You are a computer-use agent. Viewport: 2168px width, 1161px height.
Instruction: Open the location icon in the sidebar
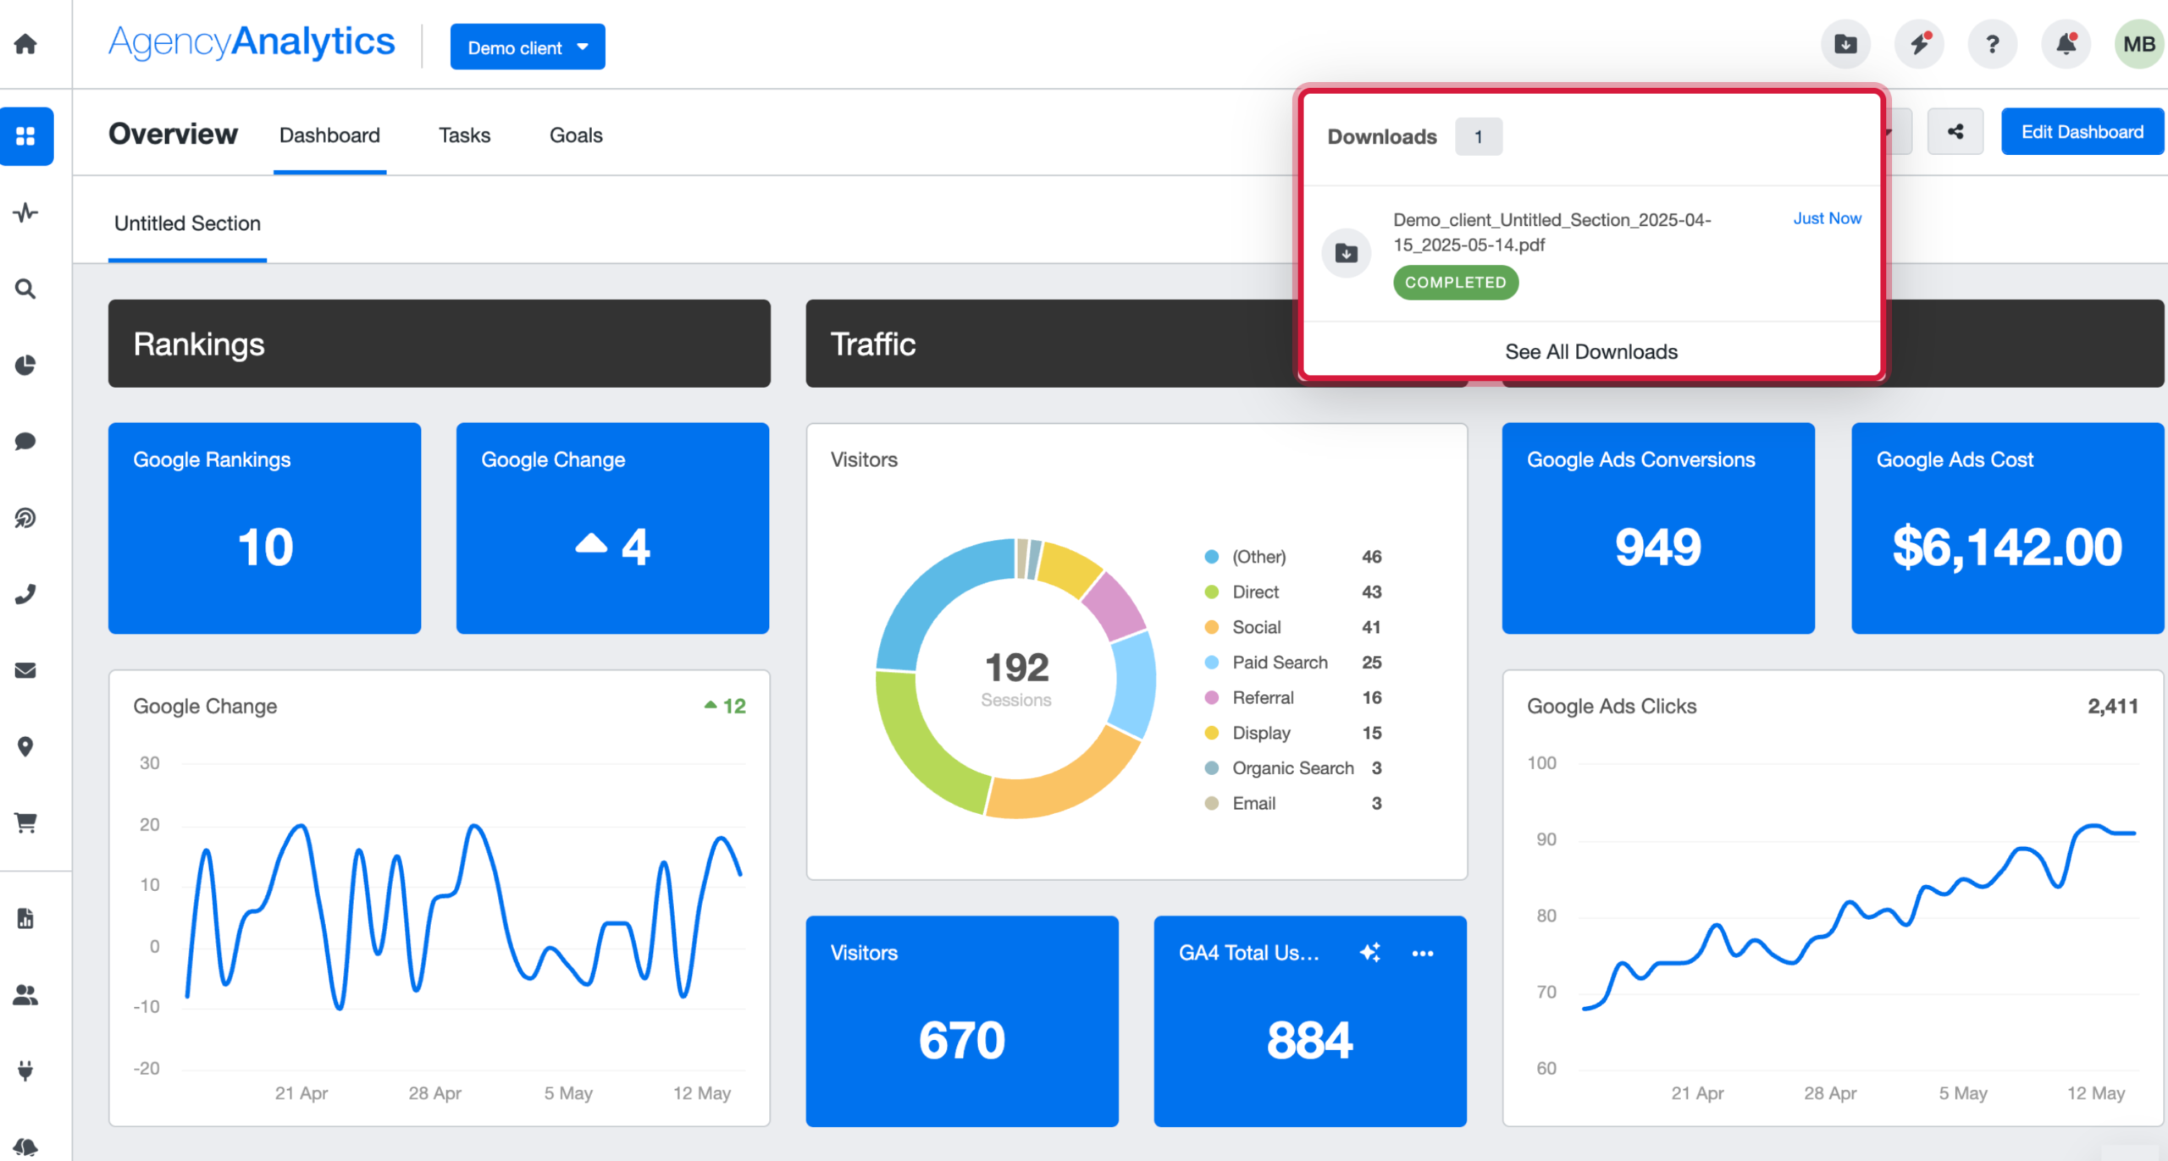coord(26,746)
